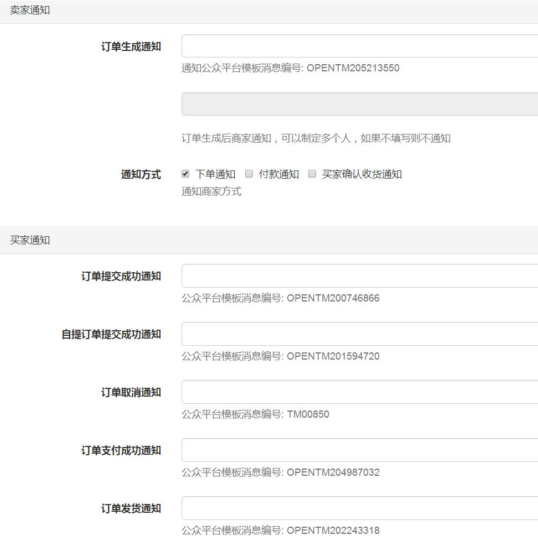Uncheck the 下单通知 checkbox
Screen dimensions: 538x551
pos(185,173)
